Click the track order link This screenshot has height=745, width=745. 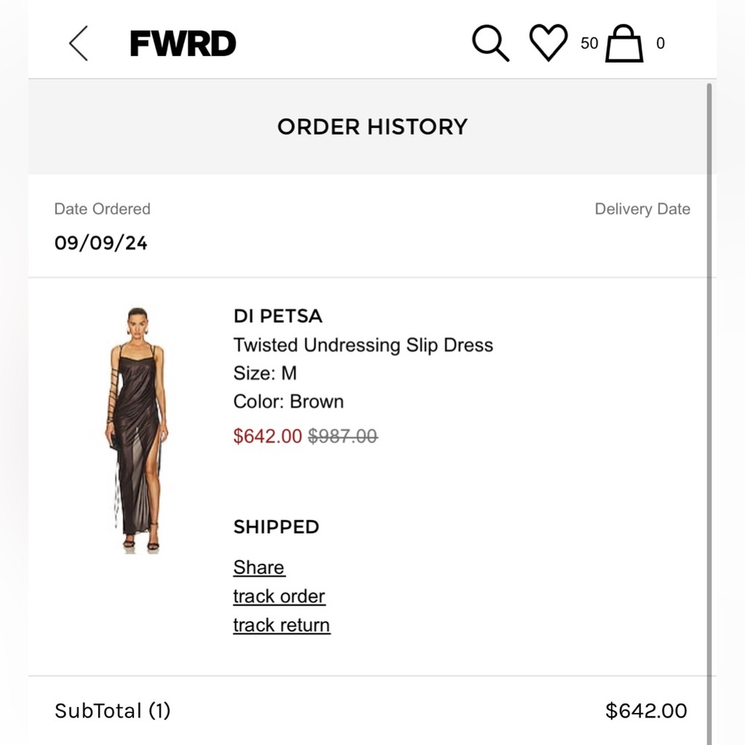pyautogui.click(x=279, y=596)
